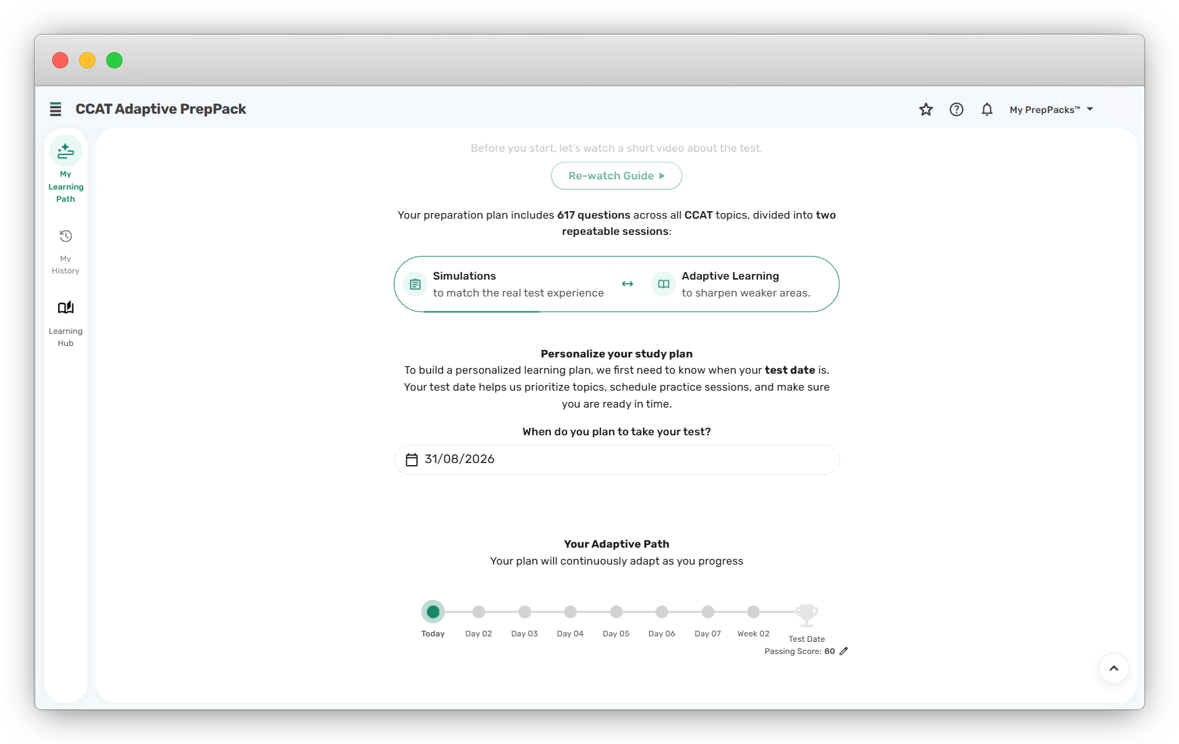The width and height of the screenshot is (1179, 744).
Task: Click the Test Date trophy icon
Action: (807, 615)
